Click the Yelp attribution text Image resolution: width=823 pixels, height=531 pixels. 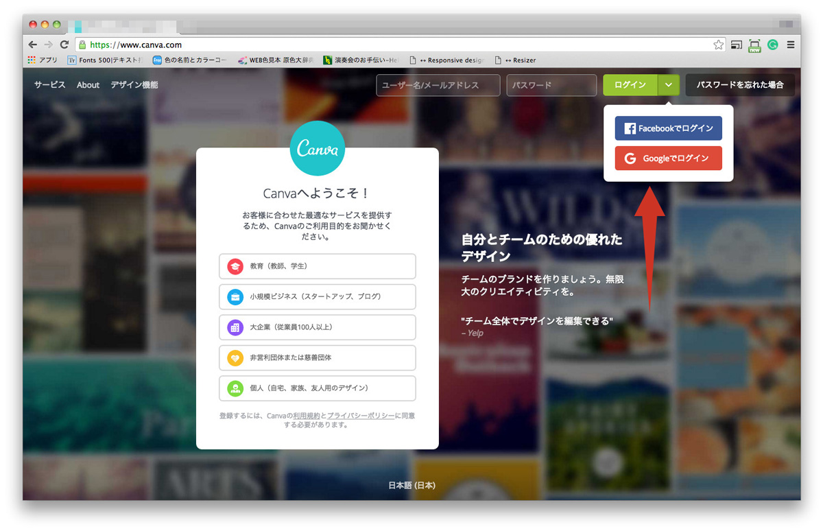(x=473, y=333)
